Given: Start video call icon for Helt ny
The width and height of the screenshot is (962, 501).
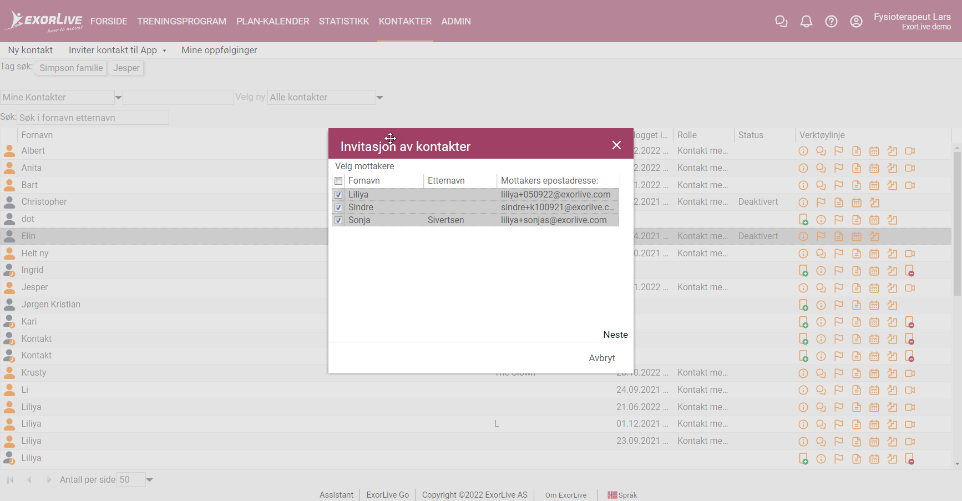Looking at the screenshot, I should (x=910, y=254).
